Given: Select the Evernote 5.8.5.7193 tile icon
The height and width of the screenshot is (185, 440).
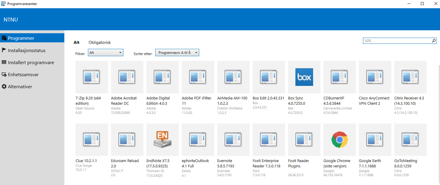Looking at the screenshot, I should click(233, 140).
